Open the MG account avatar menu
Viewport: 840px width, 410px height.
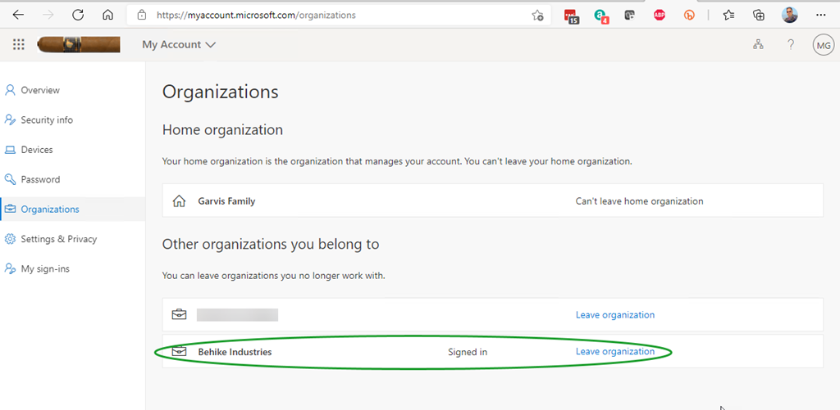click(823, 45)
